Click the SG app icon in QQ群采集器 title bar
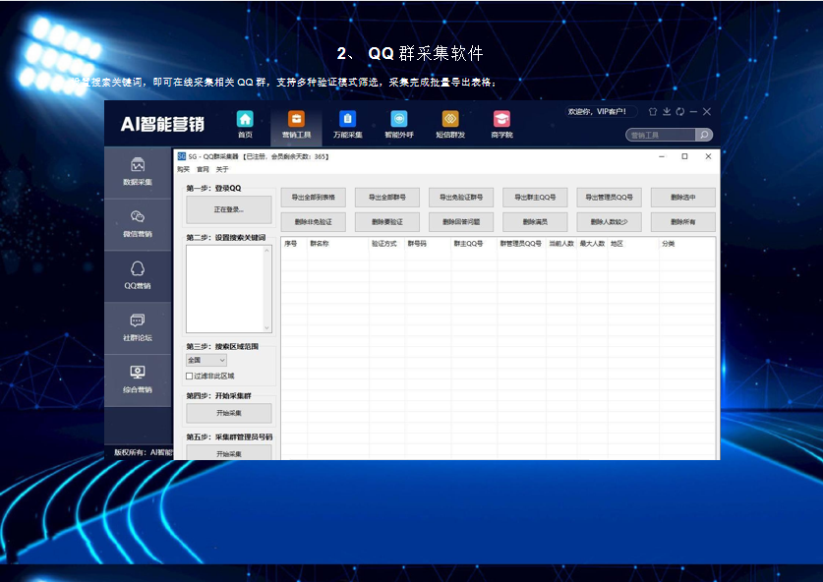Viewport: 823px width, 582px height. [182, 156]
